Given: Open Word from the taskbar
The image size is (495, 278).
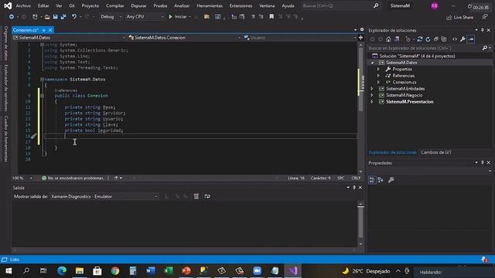Looking at the screenshot, I should 151,271.
